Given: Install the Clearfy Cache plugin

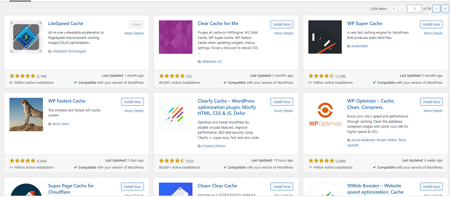Looking at the screenshot, I should (282, 102).
